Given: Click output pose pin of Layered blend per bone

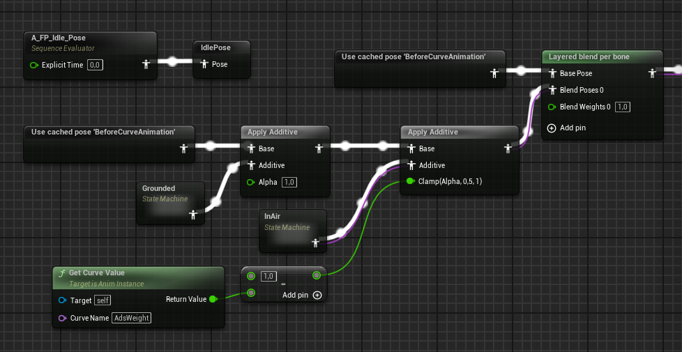Looking at the screenshot, I should pos(652,73).
